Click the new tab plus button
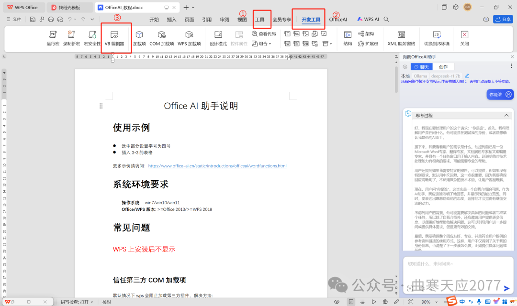Screen dimensions: 517x306 click(186, 7)
